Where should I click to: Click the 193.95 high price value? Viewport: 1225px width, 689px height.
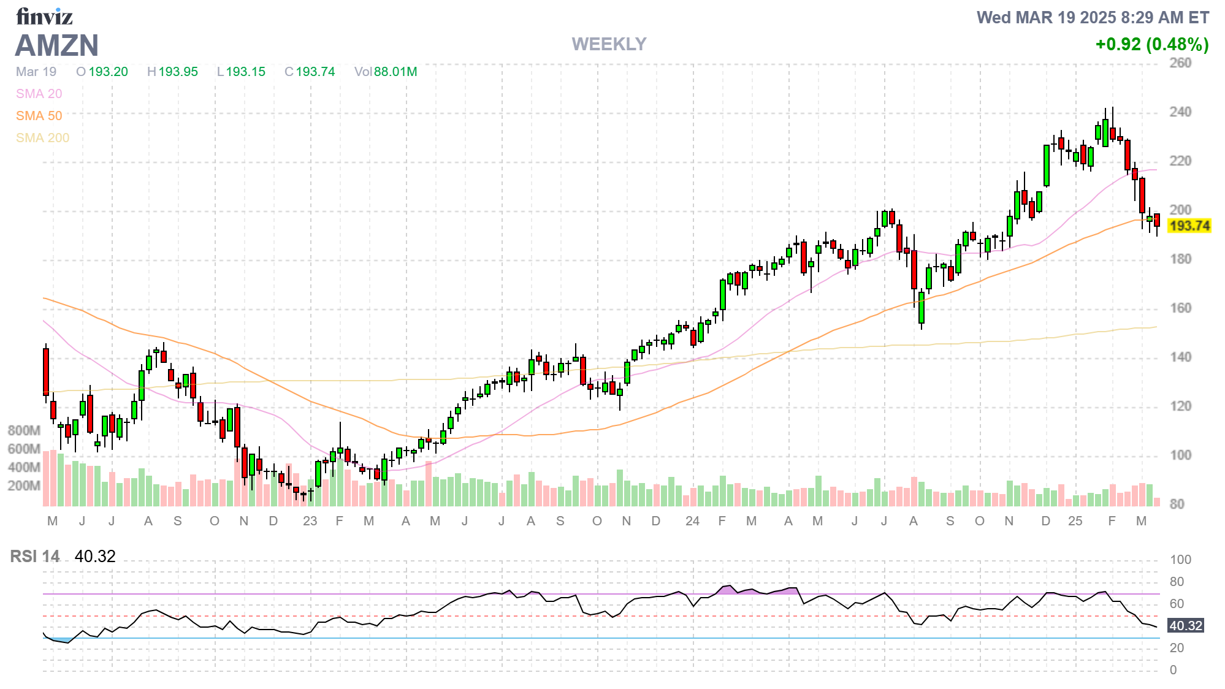coord(178,72)
